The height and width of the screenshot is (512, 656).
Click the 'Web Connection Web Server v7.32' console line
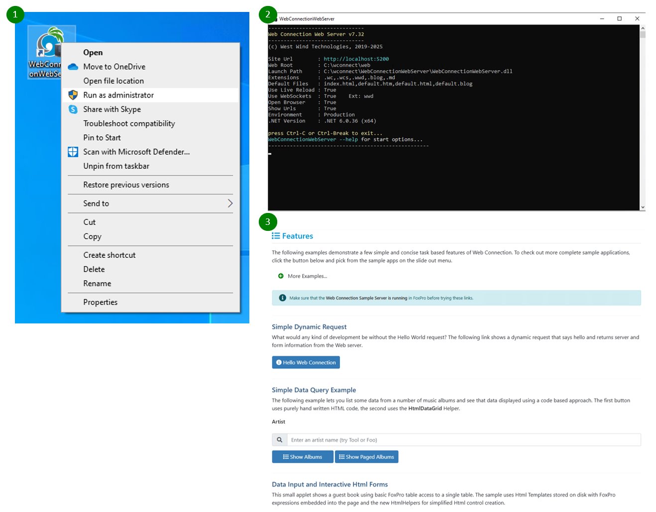316,34
